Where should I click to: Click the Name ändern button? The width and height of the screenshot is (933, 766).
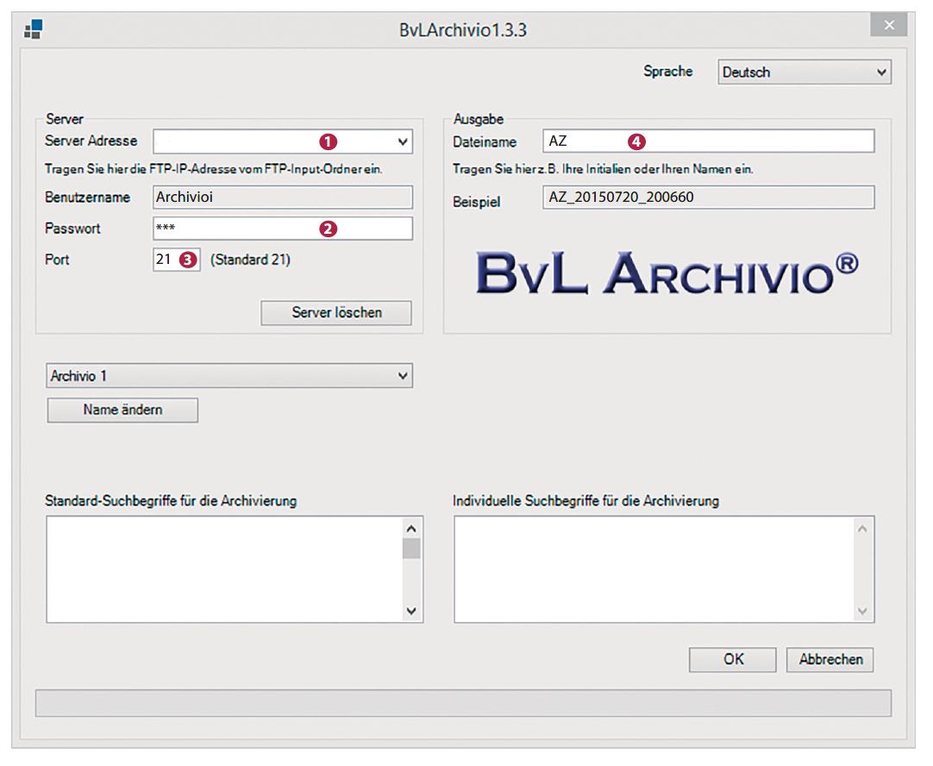coord(122,411)
